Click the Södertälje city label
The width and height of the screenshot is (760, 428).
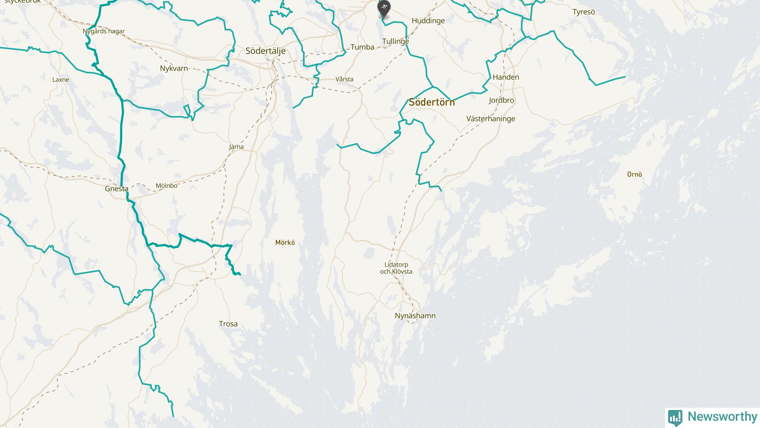(266, 51)
